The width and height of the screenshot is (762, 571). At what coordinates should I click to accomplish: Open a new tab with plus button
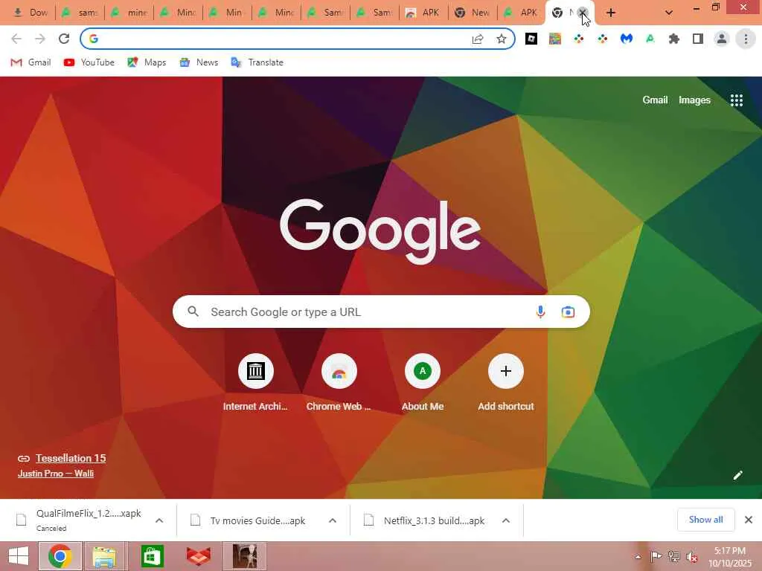point(611,13)
